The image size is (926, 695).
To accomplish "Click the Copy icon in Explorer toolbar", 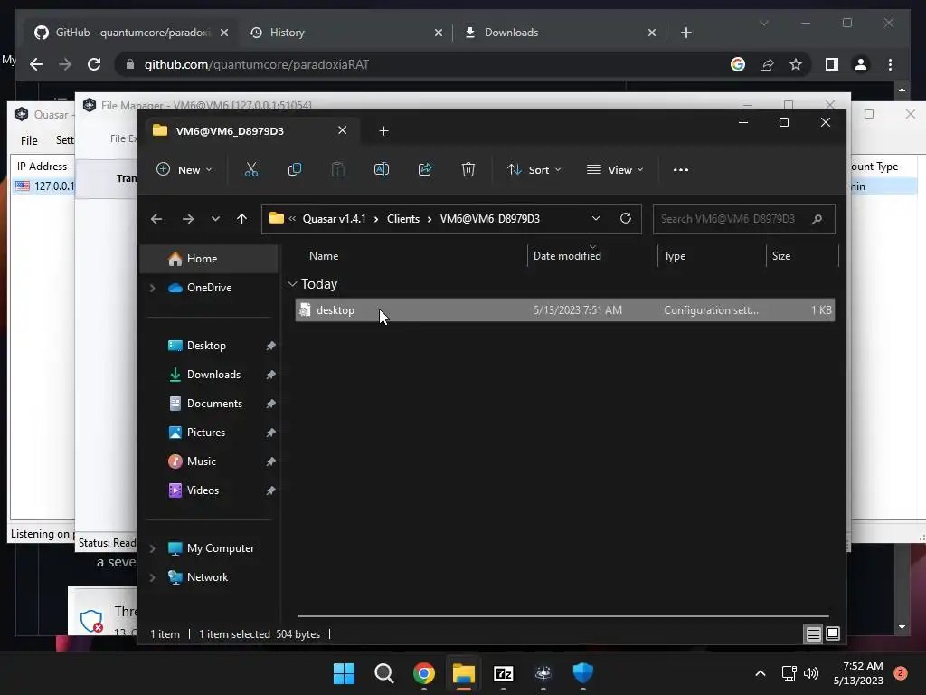I will coord(294,169).
